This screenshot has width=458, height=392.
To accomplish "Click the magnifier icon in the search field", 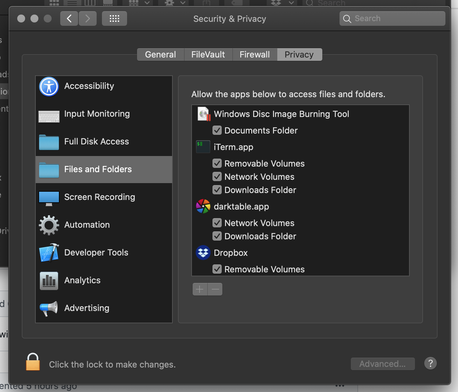I will 347,19.
